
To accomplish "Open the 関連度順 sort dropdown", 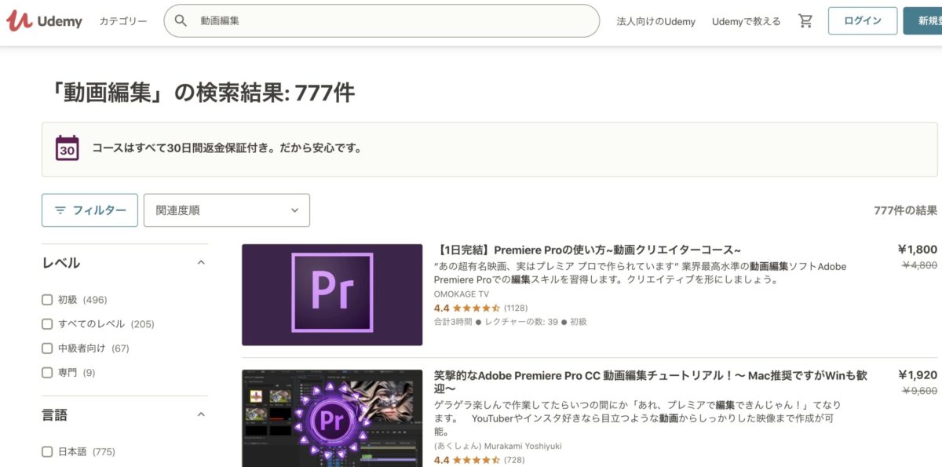I will (x=226, y=210).
